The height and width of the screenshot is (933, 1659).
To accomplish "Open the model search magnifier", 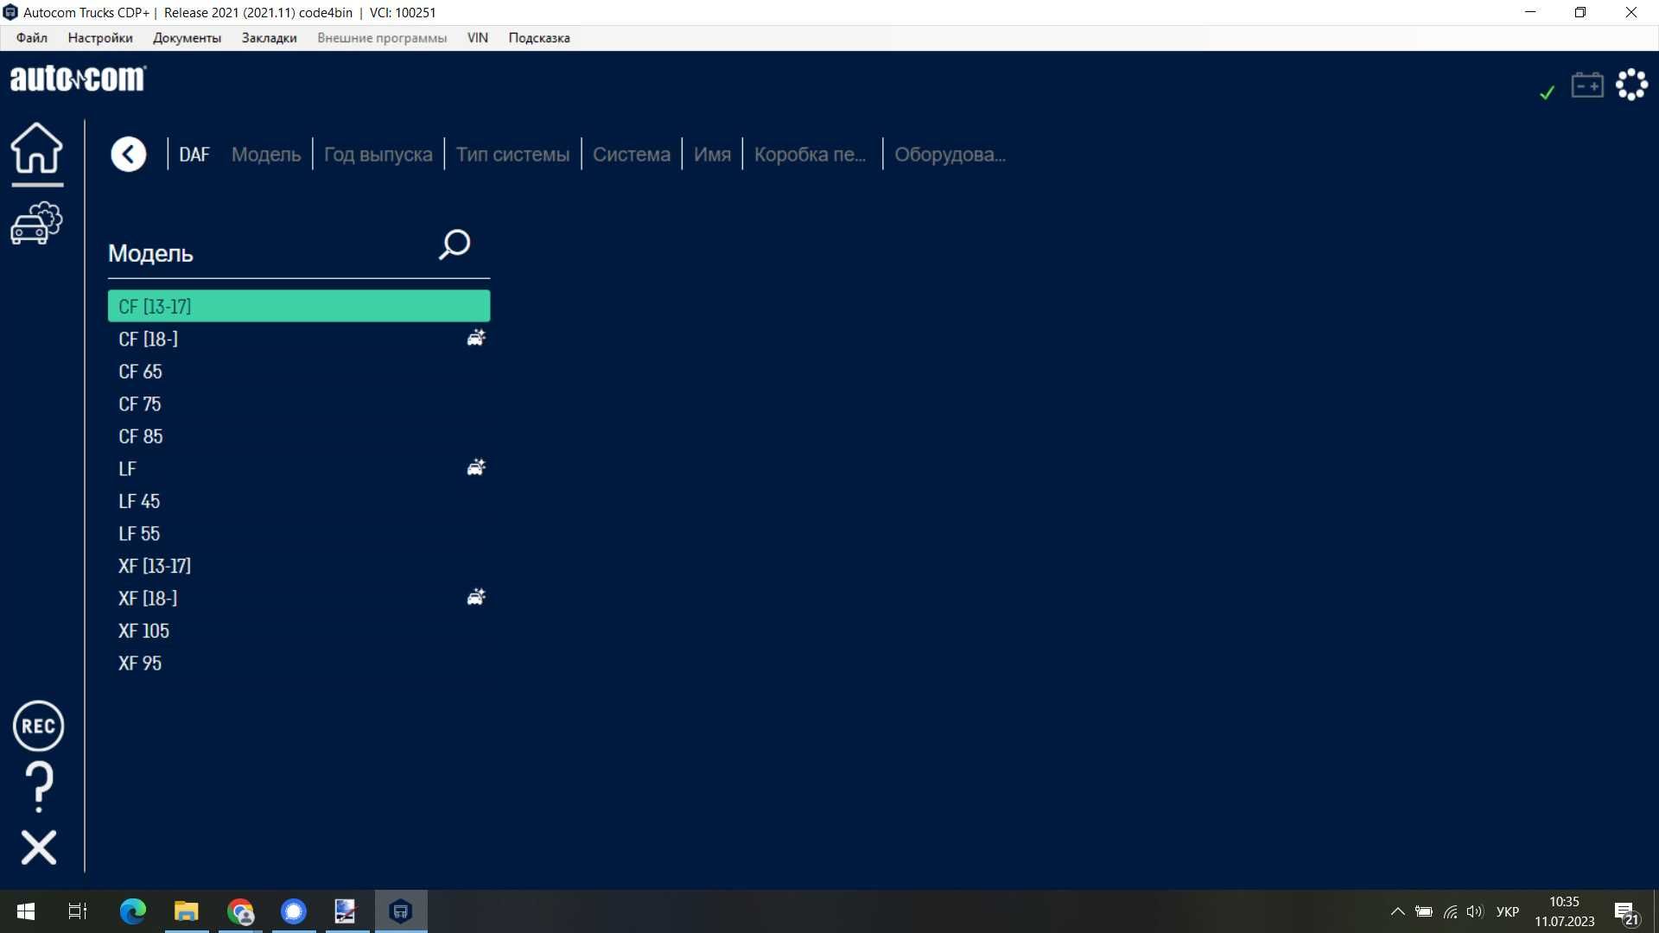I will click(454, 244).
